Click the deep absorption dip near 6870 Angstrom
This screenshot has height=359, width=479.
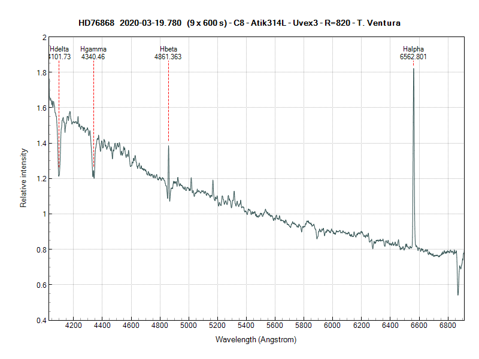click(x=458, y=294)
